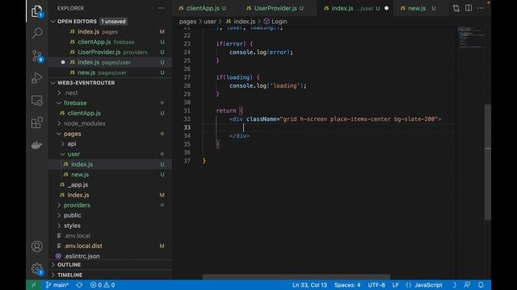The height and width of the screenshot is (290, 517).
Task: Change indentation via Spaces: 4
Action: (x=347, y=285)
